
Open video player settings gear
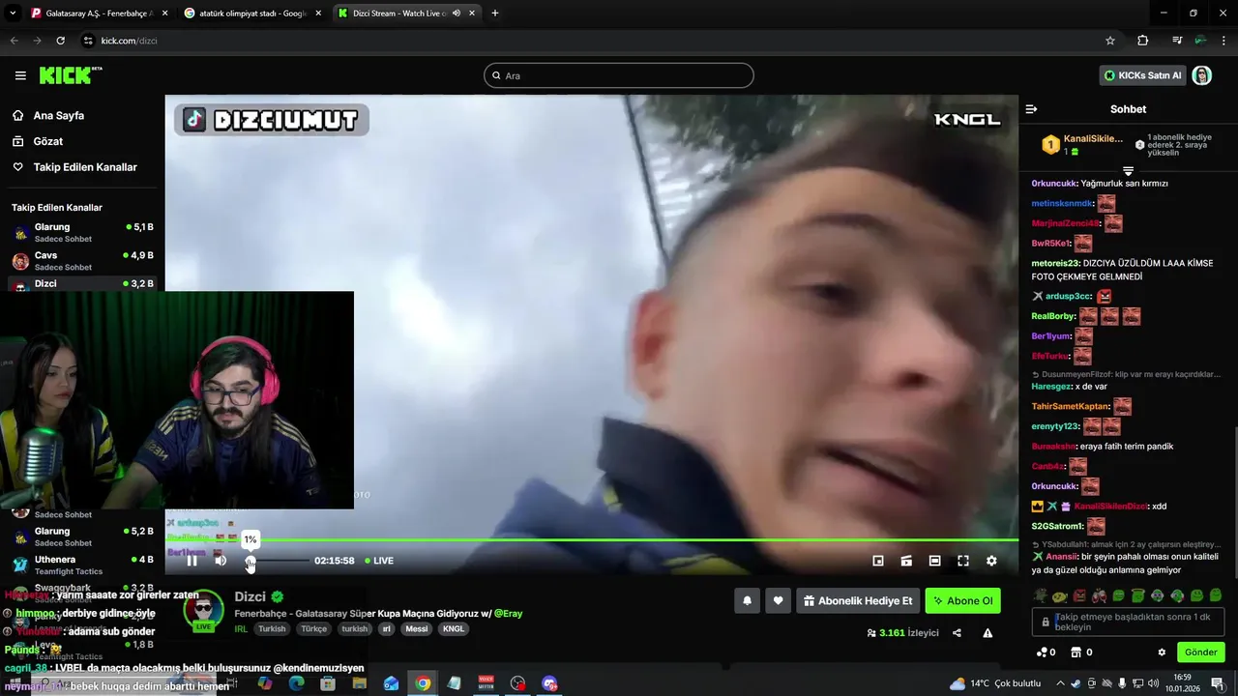pos(991,561)
